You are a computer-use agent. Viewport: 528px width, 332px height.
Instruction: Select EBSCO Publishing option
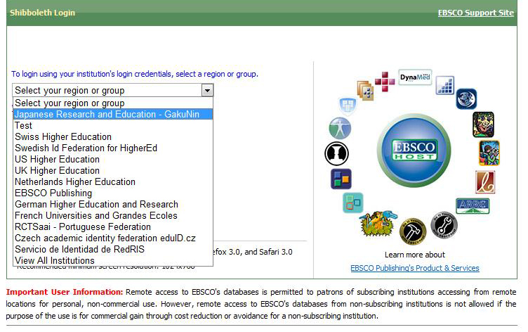[x=113, y=193]
